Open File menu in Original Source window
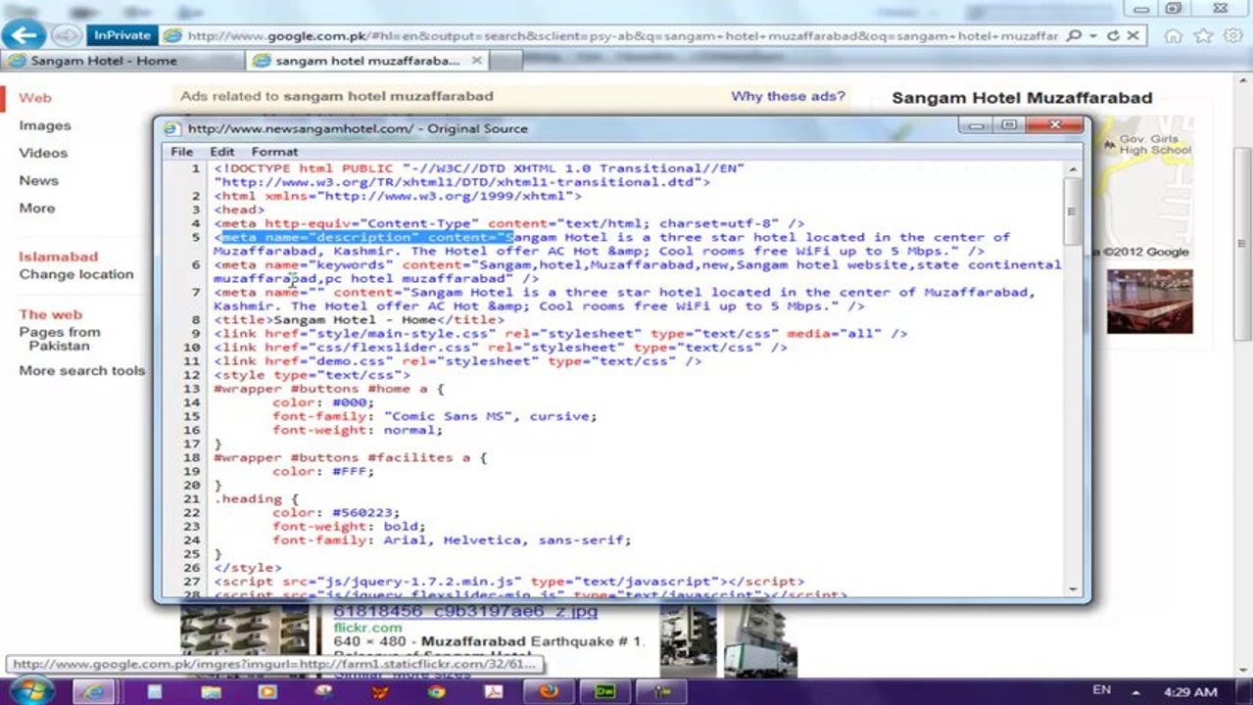This screenshot has height=705, width=1253. point(182,152)
